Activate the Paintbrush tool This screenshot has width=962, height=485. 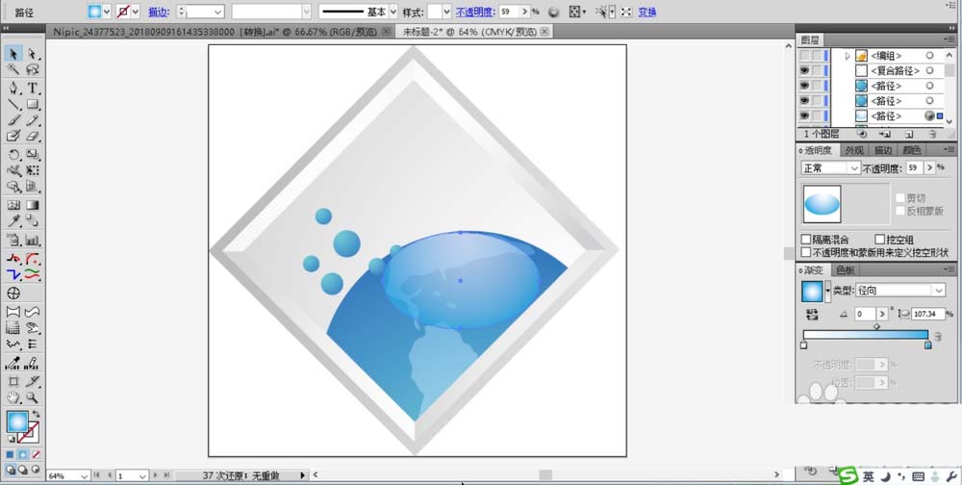[x=13, y=120]
